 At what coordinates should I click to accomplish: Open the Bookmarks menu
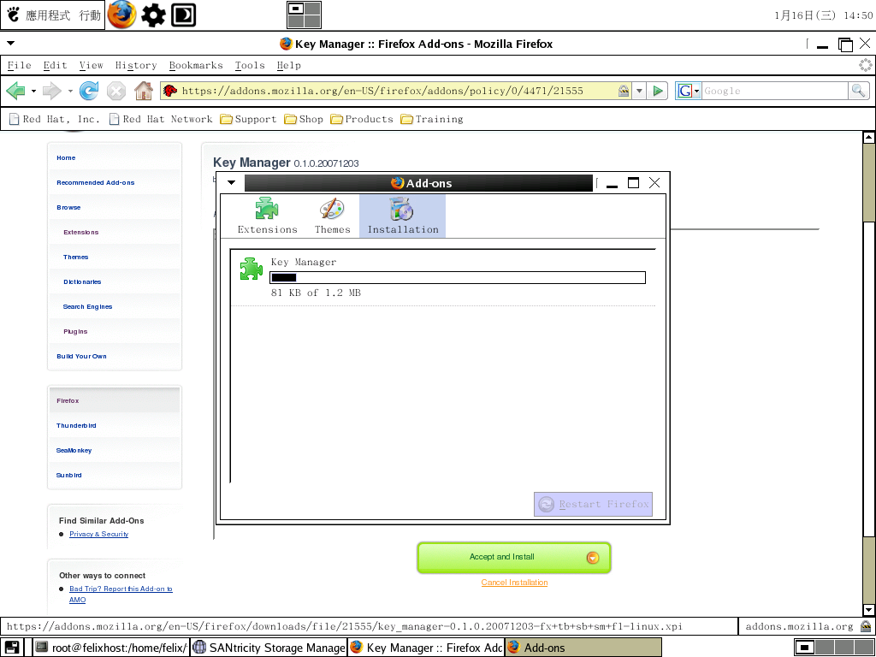196,65
